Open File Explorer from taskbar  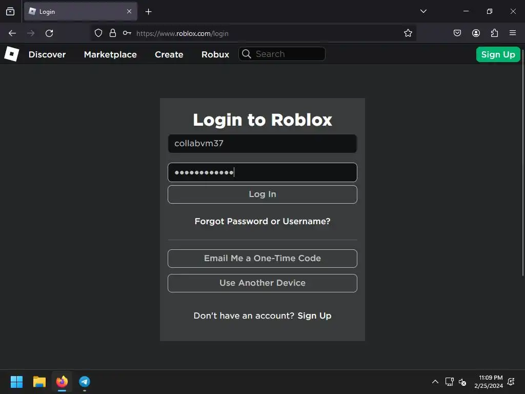pos(39,382)
